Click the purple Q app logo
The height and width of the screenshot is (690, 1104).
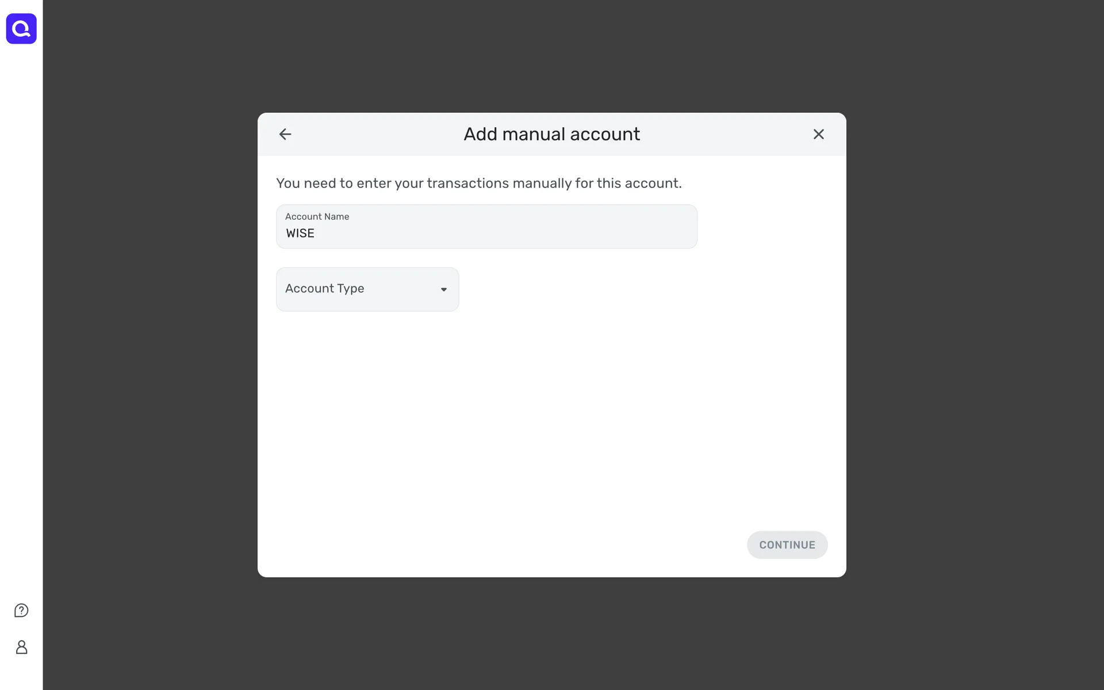[21, 29]
